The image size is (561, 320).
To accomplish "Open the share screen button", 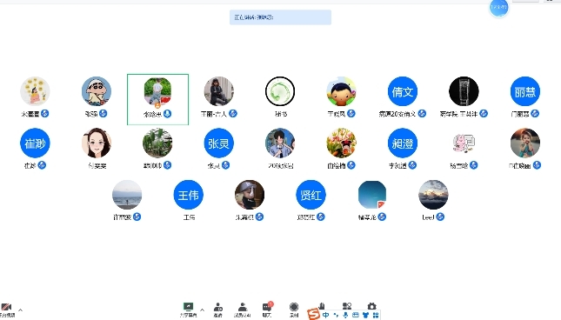I will coord(188,310).
